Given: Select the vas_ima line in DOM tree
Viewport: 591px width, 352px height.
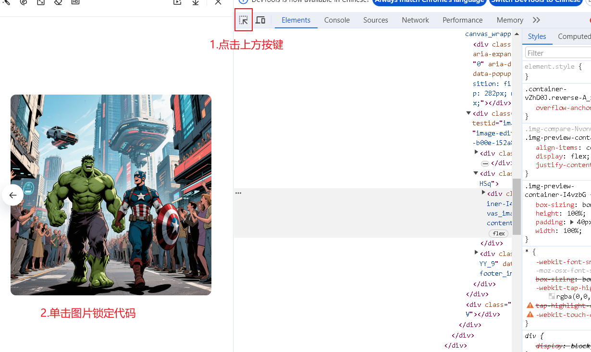Looking at the screenshot, I should 499,213.
